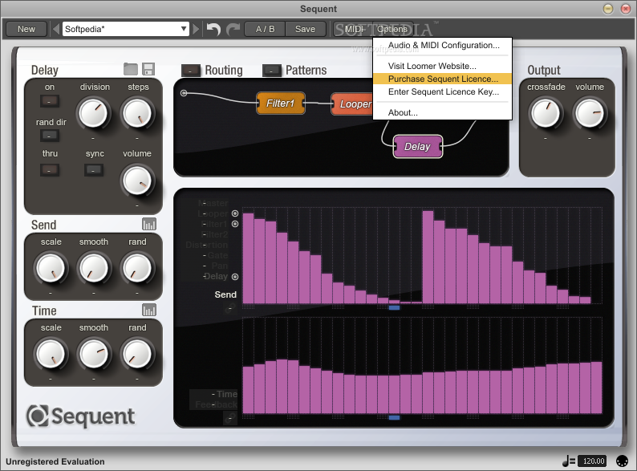Open the Send pattern bars icon
The width and height of the screenshot is (637, 471).
[x=149, y=224]
